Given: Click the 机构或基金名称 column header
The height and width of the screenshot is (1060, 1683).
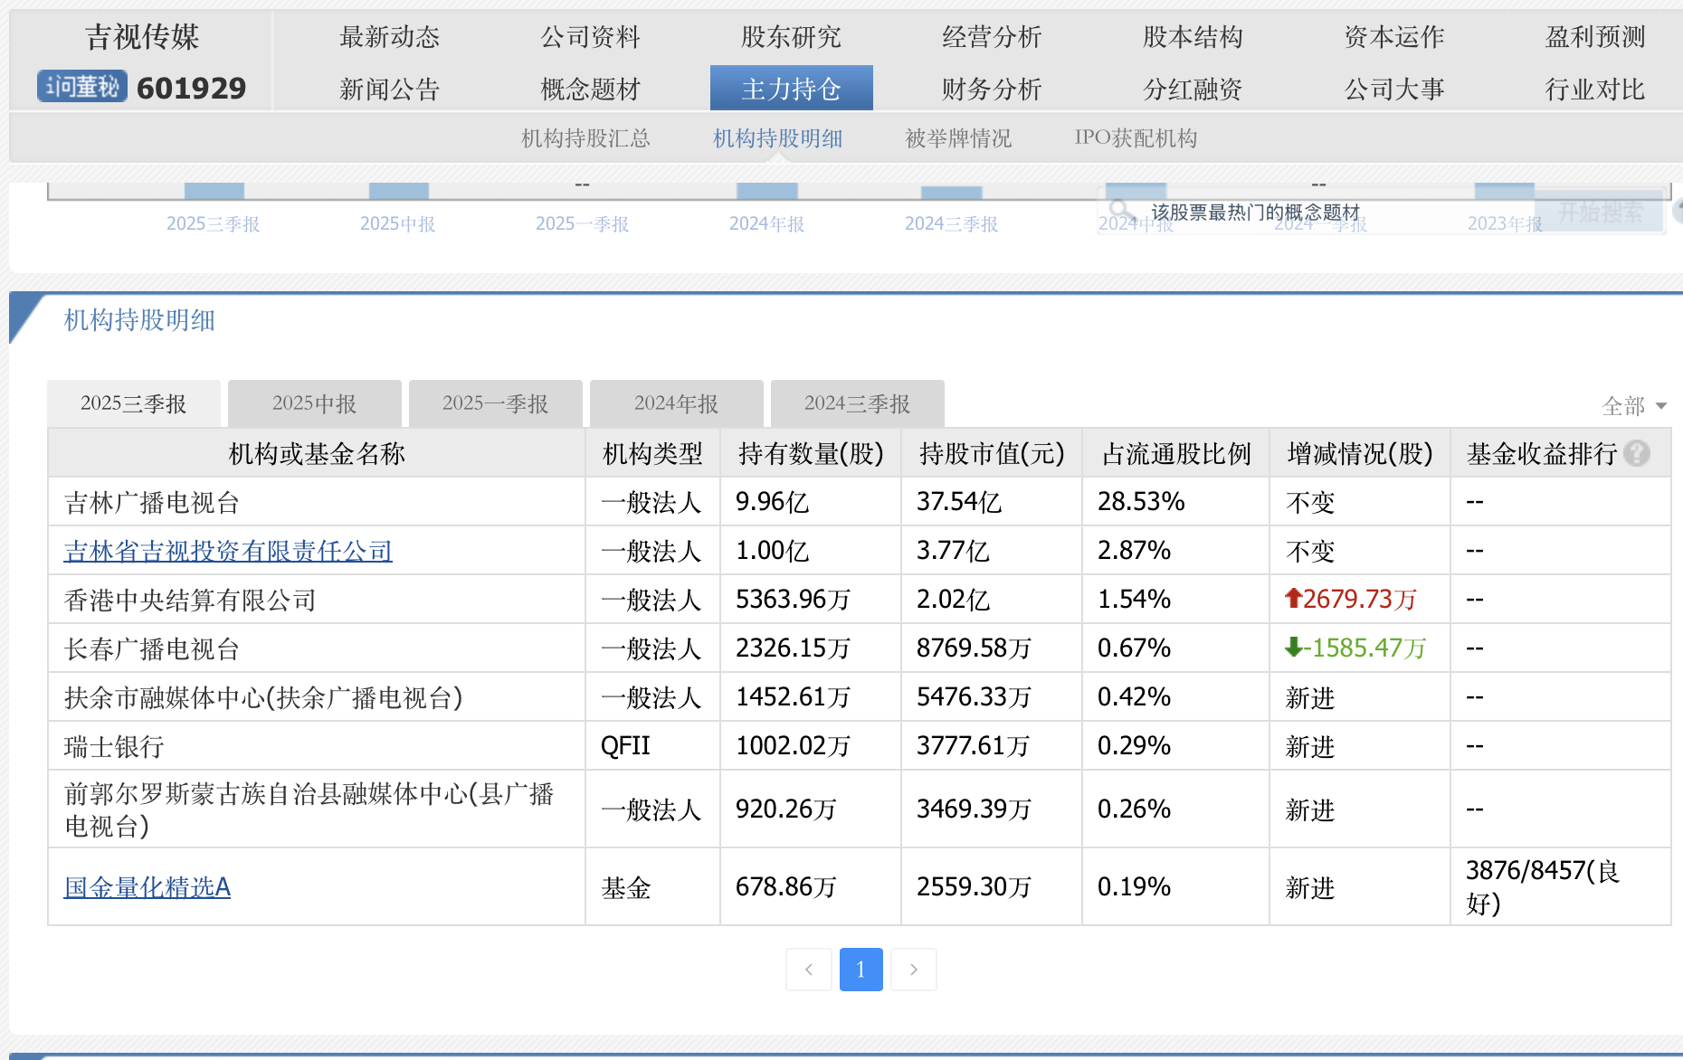Looking at the screenshot, I should [317, 453].
